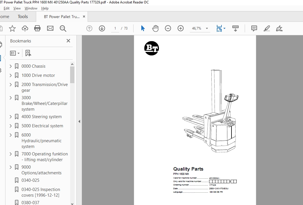Activate the hand pan tool
The image size is (303, 205).
point(155,28)
